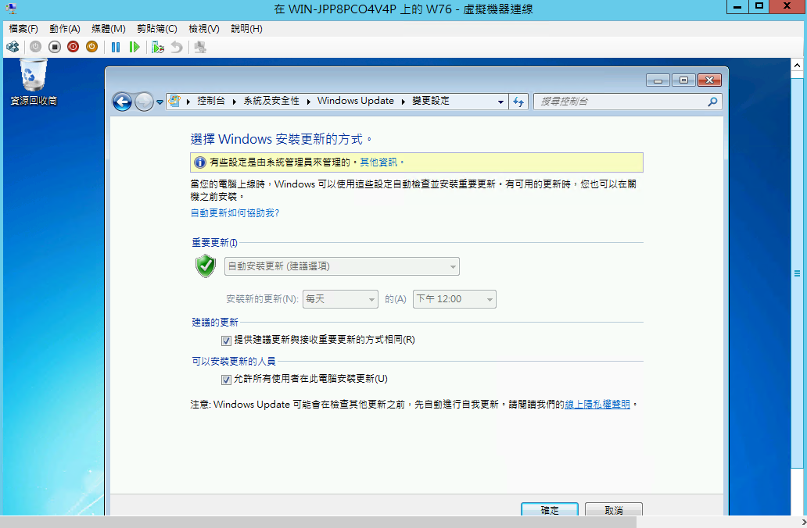Click the 取消 button
The height and width of the screenshot is (528, 807).
click(614, 509)
